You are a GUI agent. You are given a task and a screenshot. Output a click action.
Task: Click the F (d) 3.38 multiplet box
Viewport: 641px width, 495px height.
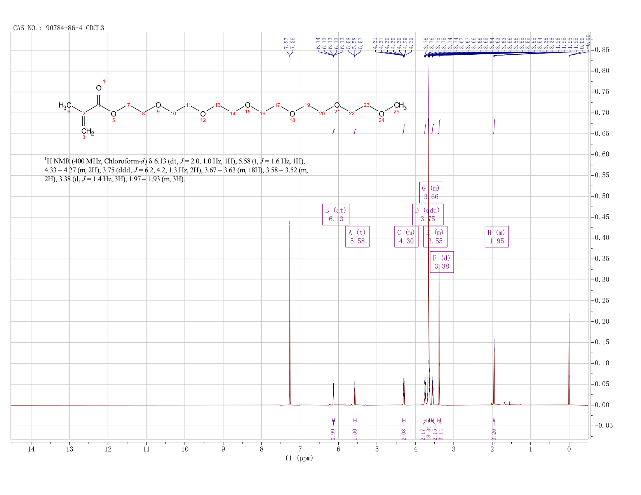tap(442, 262)
